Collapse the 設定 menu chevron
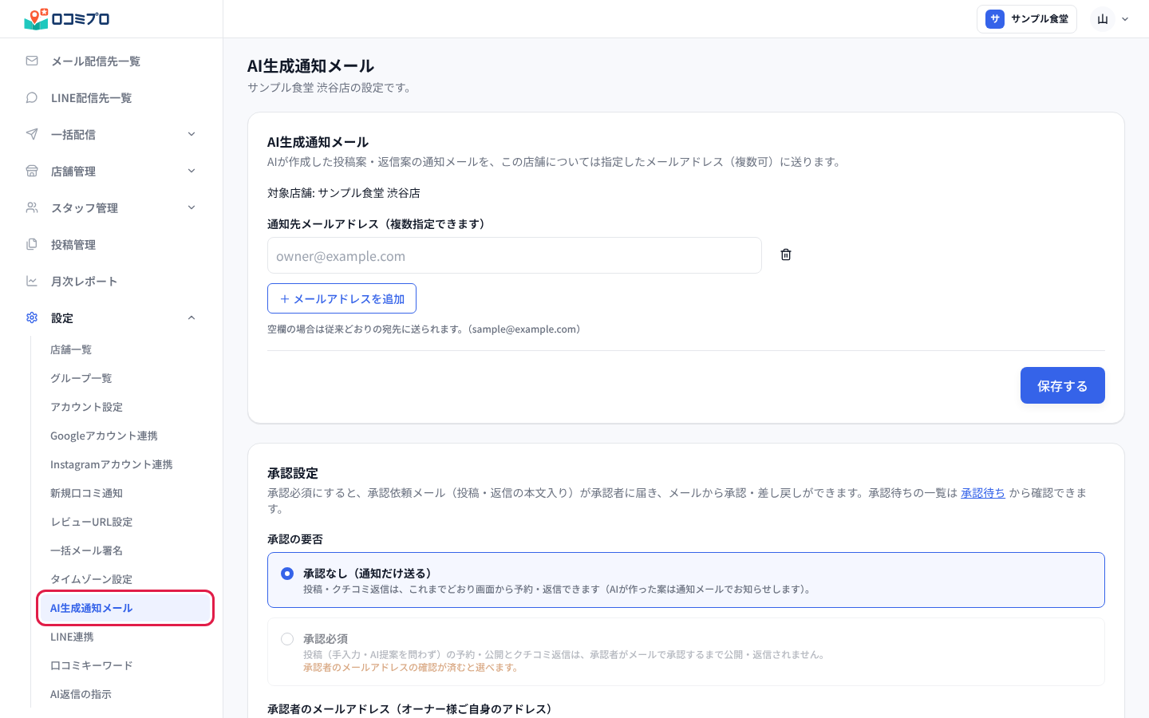This screenshot has height=718, width=1149. click(191, 318)
